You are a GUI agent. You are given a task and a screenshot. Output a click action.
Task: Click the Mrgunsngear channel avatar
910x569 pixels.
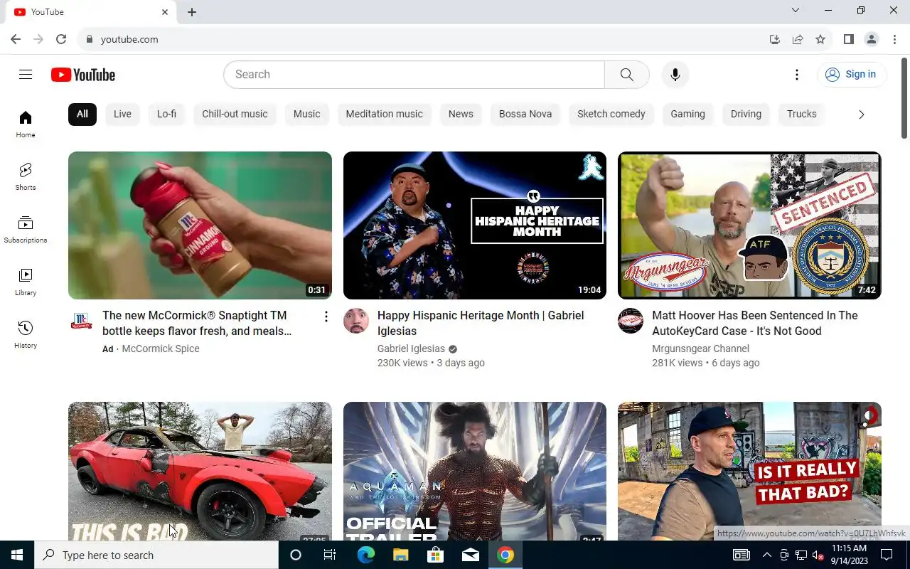click(631, 321)
